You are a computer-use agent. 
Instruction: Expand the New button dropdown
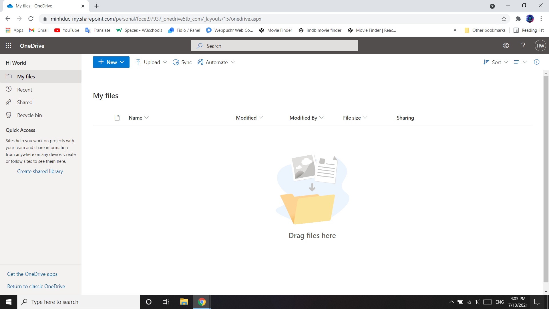[122, 62]
